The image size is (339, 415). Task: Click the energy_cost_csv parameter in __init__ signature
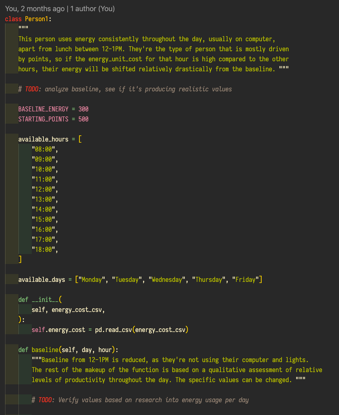77,310
